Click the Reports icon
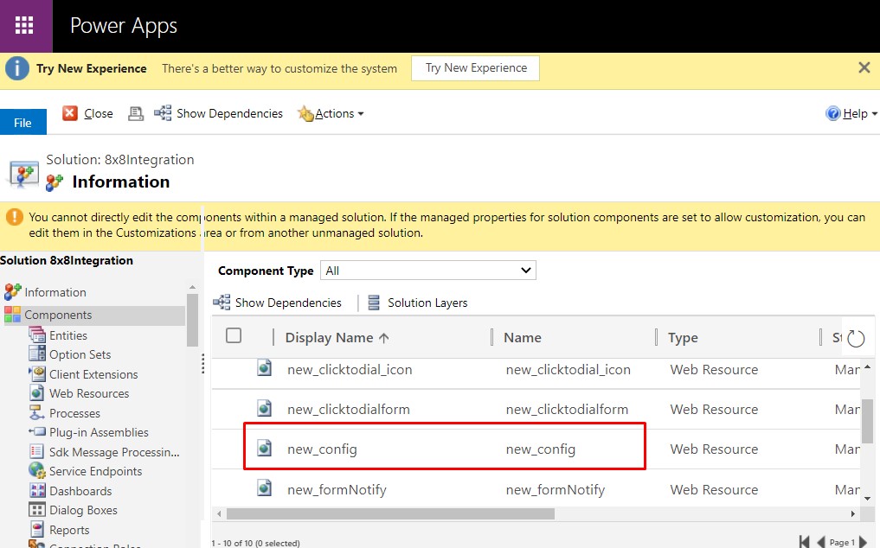This screenshot has height=548, width=880. [x=37, y=529]
